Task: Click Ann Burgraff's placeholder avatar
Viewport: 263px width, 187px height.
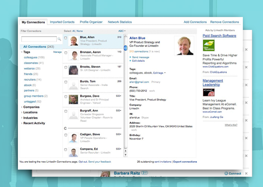Action: tap(73, 114)
